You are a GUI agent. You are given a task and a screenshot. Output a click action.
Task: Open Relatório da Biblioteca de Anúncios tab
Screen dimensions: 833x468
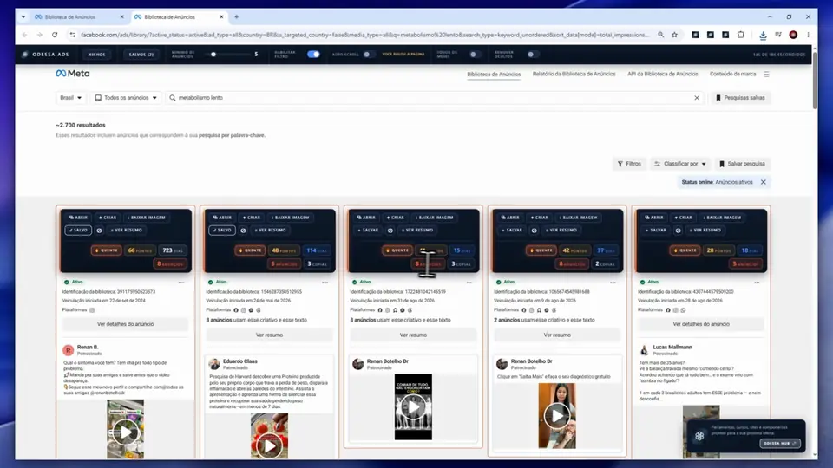(574, 75)
